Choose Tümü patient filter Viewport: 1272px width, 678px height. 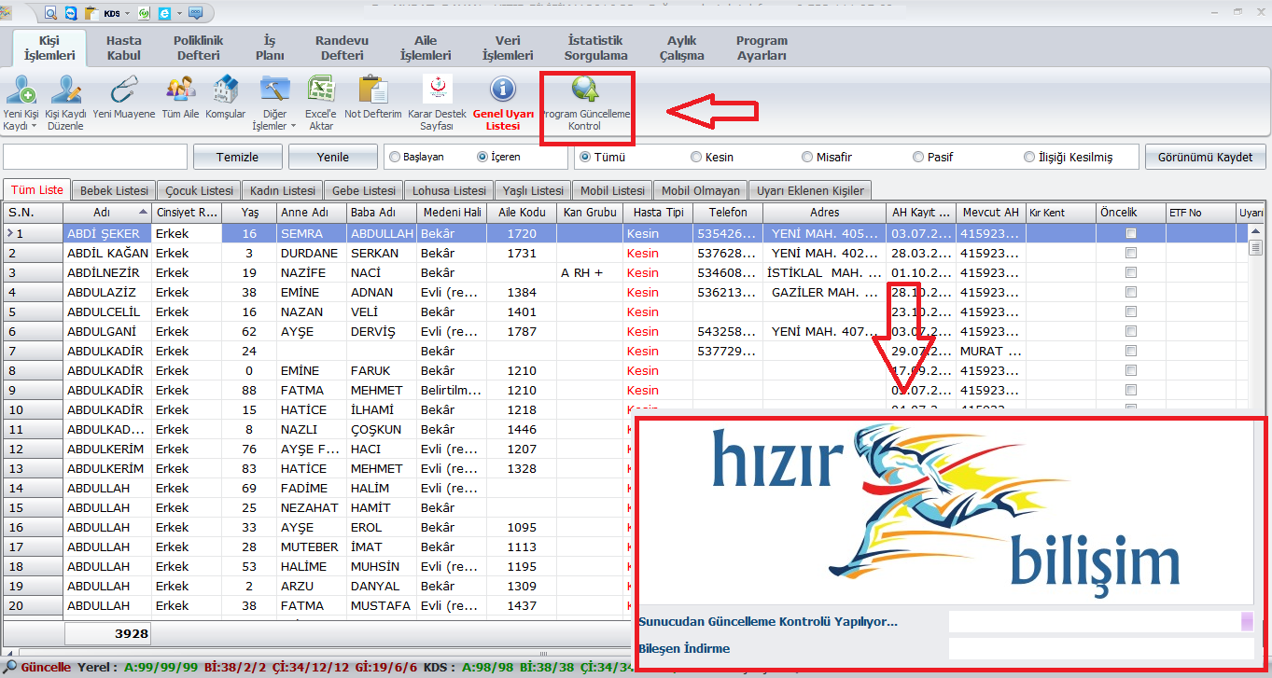pos(585,157)
